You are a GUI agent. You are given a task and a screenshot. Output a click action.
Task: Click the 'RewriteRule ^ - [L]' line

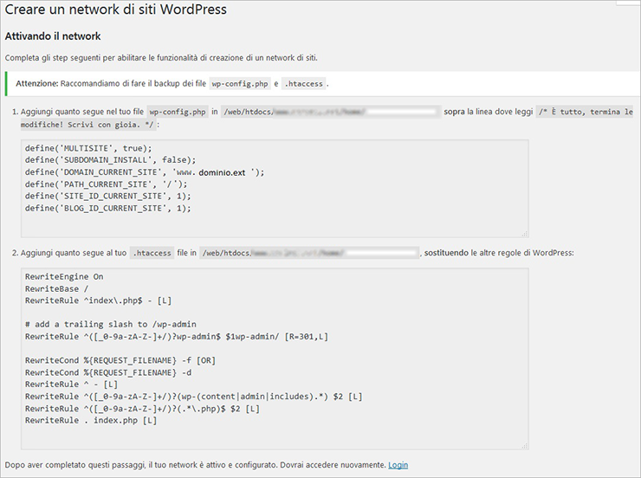coord(71,384)
